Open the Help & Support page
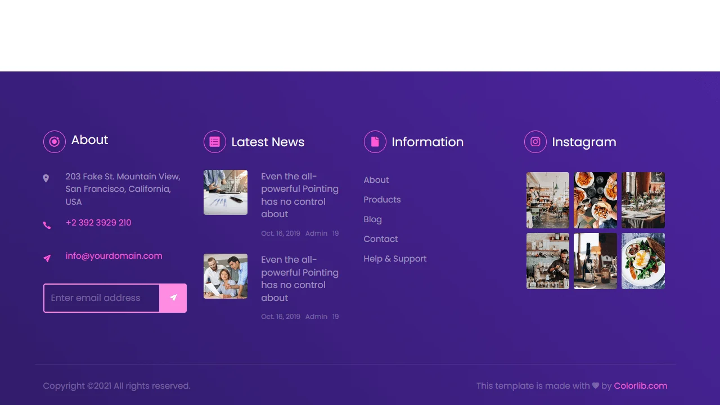The height and width of the screenshot is (405, 720). tap(395, 259)
